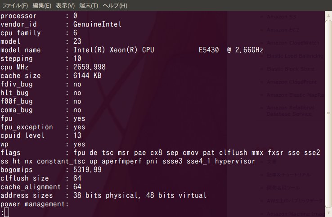Click the '38 bits physical' text
The height and width of the screenshot is (217, 332).
coord(105,195)
